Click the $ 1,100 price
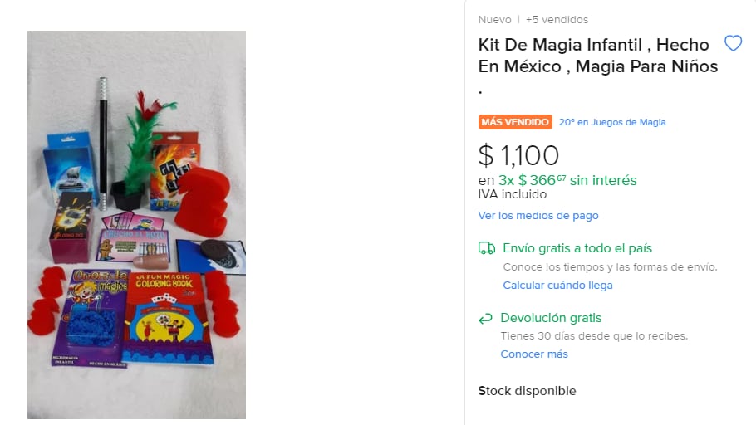This screenshot has height=425, width=756. coord(518,155)
